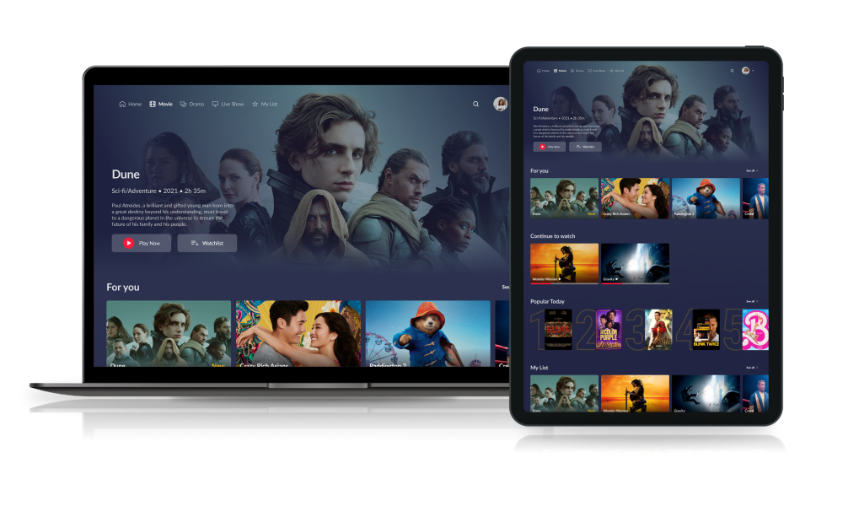This screenshot has width=843, height=506.
Task: Open Paddington 2 thumbnail on the tablet
Action: point(706,198)
